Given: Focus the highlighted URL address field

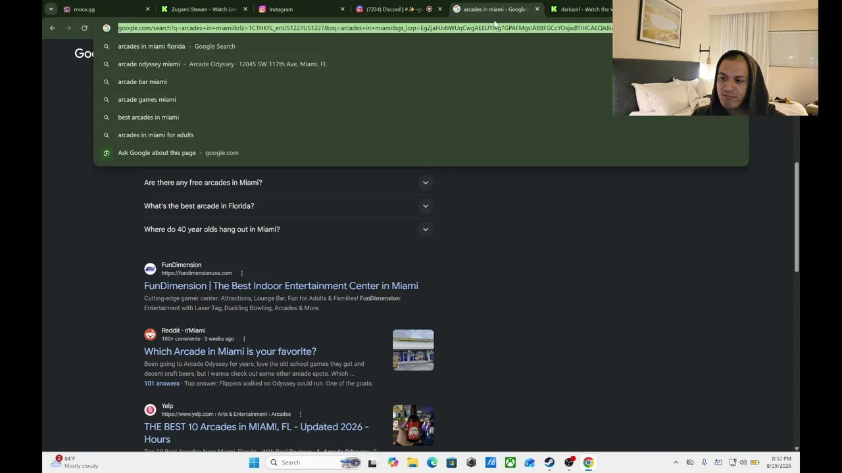Looking at the screenshot, I should pyautogui.click(x=365, y=28).
